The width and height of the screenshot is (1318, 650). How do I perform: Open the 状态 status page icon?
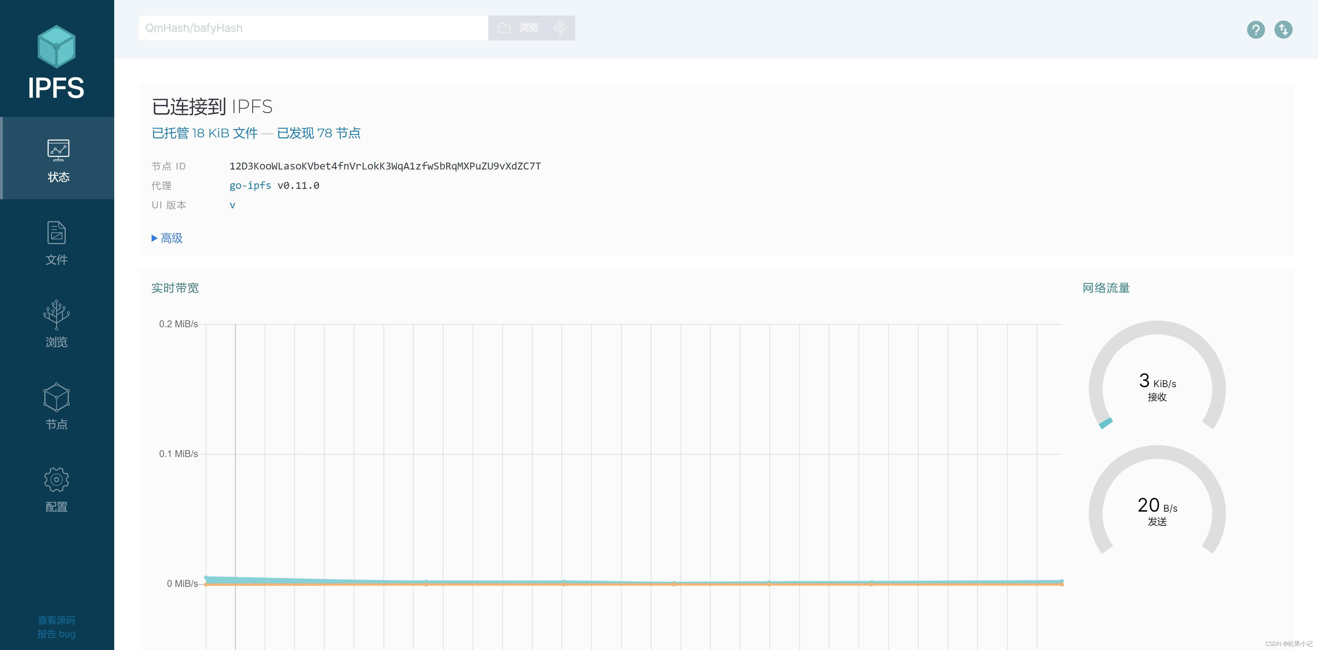click(58, 150)
